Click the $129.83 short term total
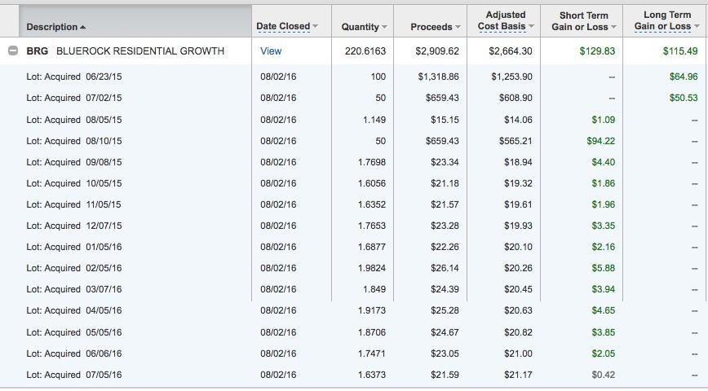Image resolution: width=708 pixels, height=391 pixels. 597,51
